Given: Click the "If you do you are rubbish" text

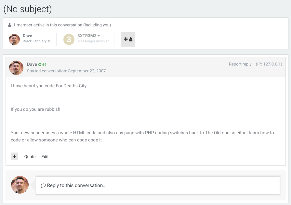Looking at the screenshot, I should point(35,109).
